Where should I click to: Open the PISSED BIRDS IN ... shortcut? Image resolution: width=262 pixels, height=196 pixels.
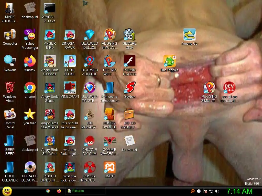click(x=50, y=172)
